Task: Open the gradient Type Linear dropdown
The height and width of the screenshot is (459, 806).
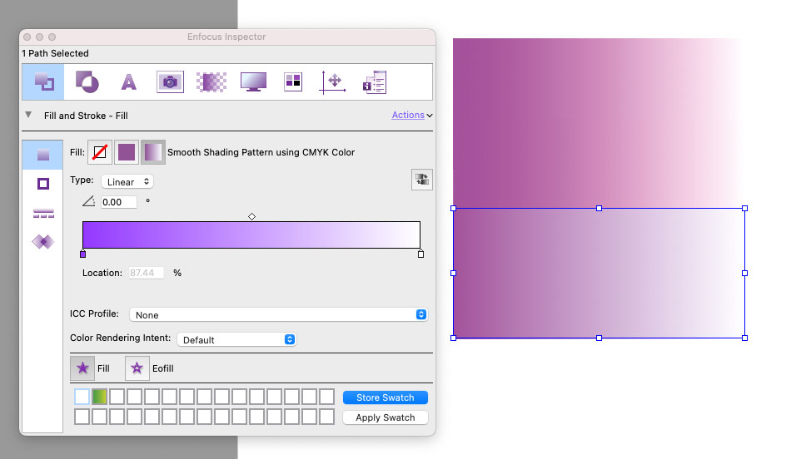Action: pyautogui.click(x=127, y=182)
